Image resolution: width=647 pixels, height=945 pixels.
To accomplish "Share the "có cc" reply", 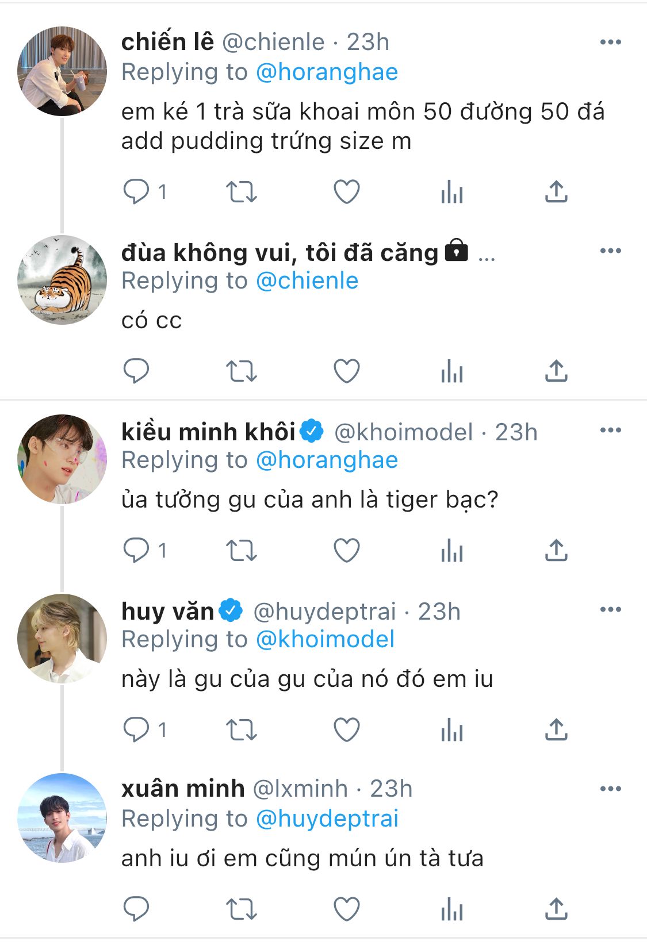I will point(556,371).
